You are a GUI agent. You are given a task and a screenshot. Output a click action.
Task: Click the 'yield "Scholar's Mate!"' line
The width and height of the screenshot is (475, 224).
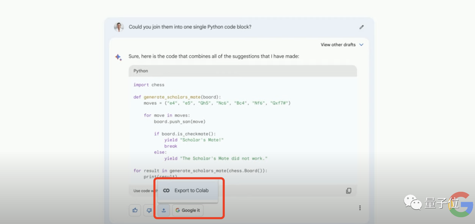pyautogui.click(x=194, y=140)
